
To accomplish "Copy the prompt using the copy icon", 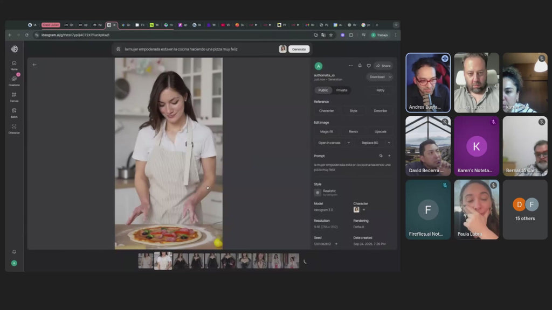I will 381,156.
